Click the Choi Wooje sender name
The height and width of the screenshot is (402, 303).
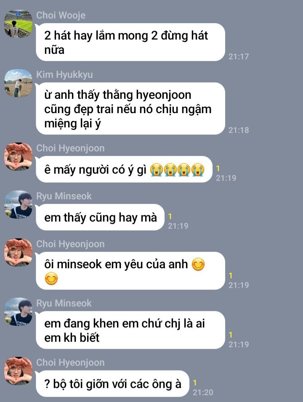pyautogui.click(x=61, y=16)
